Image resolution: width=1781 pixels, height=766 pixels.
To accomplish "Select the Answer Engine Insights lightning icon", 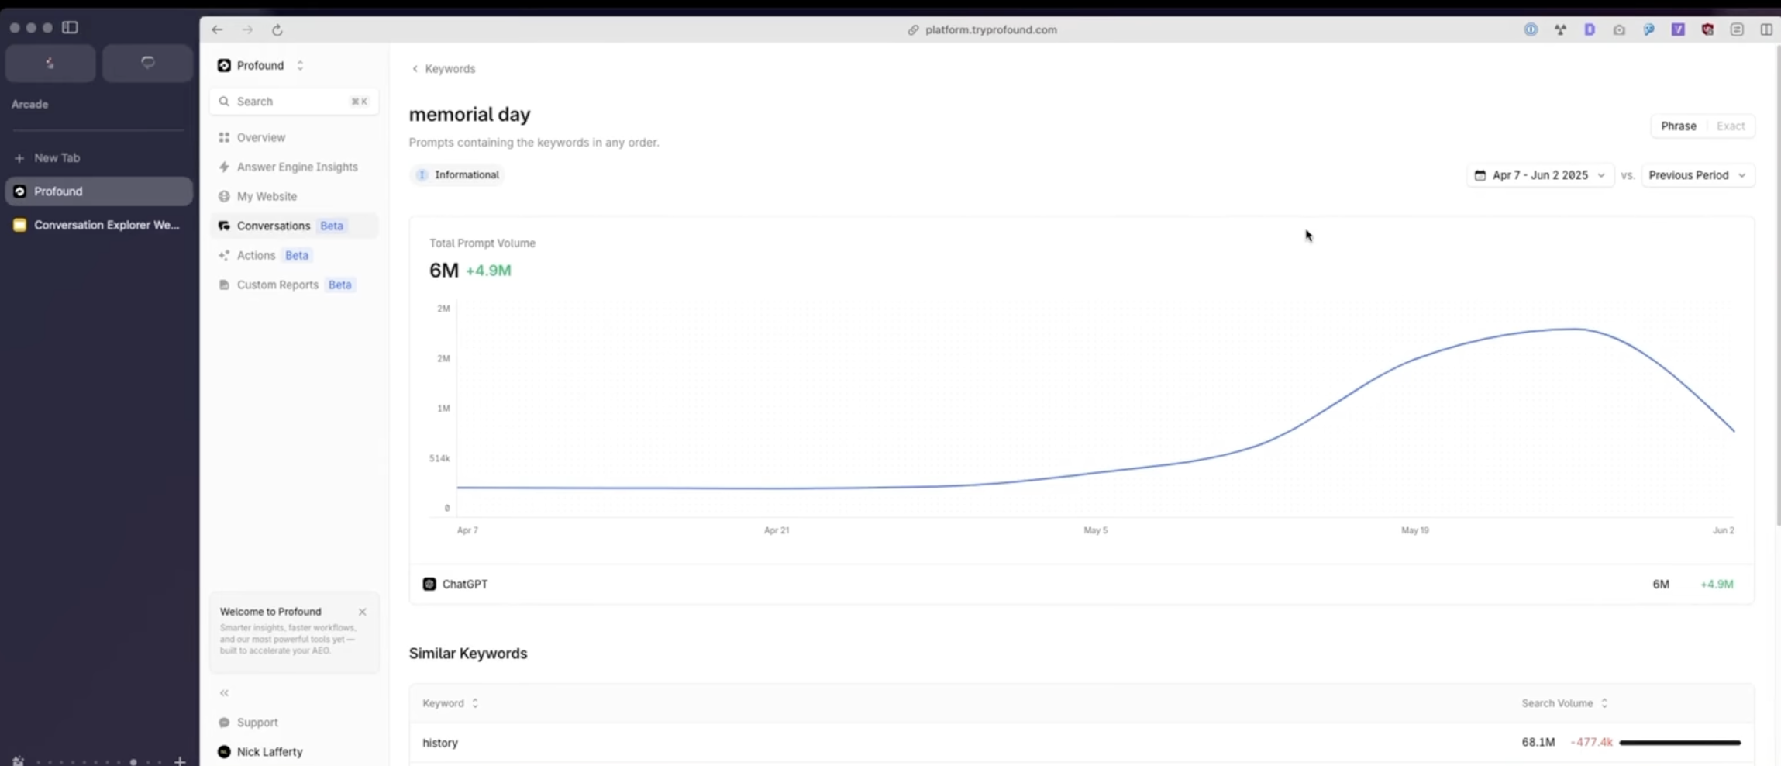I will [224, 167].
